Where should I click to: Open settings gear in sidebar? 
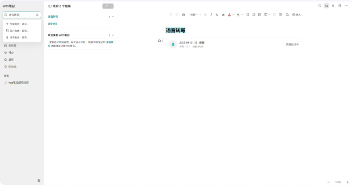tap(39, 180)
